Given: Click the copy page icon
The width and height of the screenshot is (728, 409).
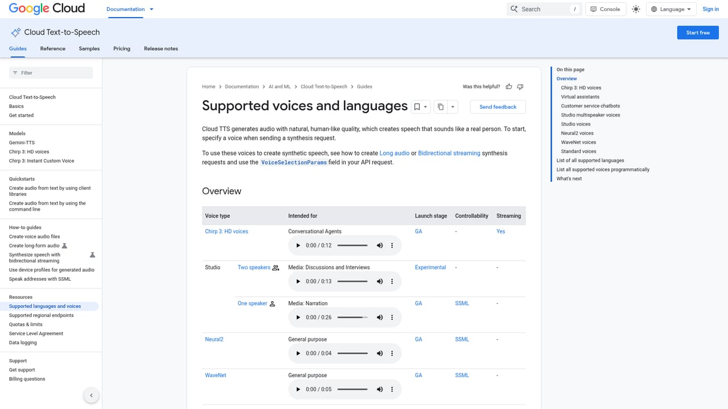Looking at the screenshot, I should click(x=441, y=107).
